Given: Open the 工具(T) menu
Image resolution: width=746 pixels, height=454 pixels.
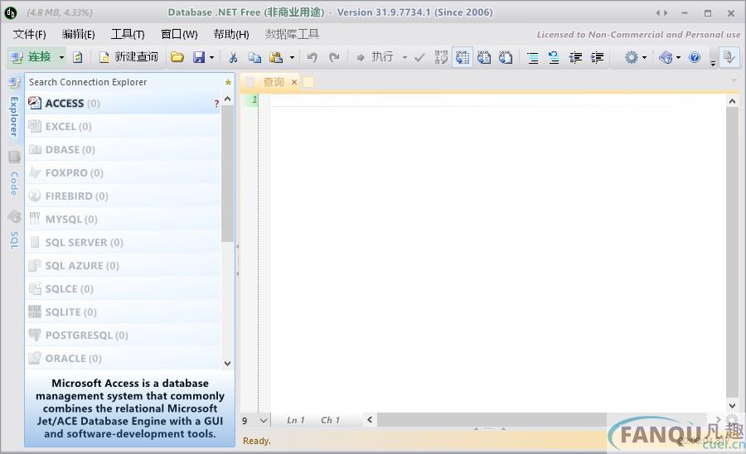Looking at the screenshot, I should [x=128, y=34].
